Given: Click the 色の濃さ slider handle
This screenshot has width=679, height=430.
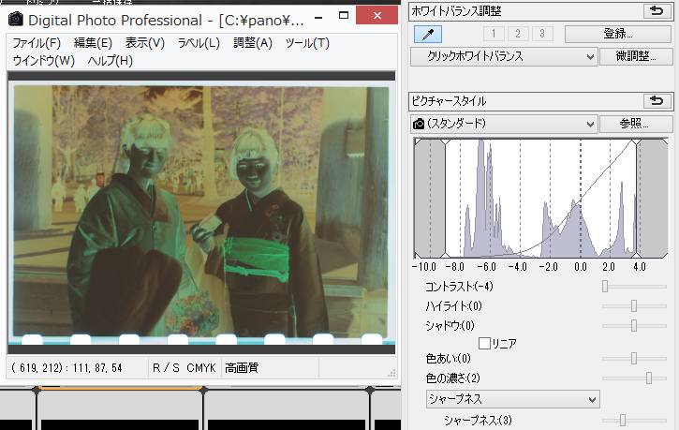Looking at the screenshot, I should tap(649, 378).
